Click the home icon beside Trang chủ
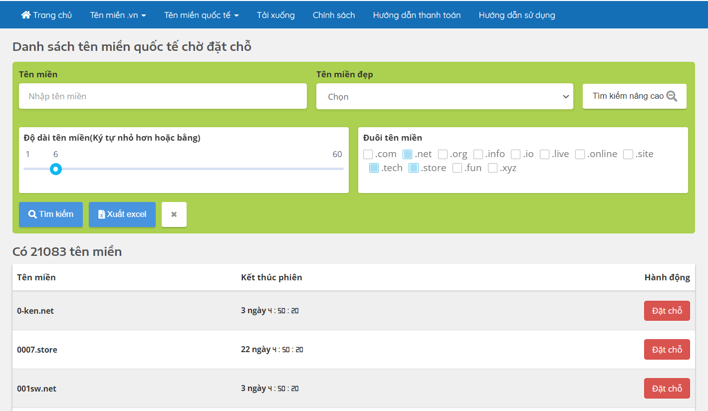Image resolution: width=708 pixels, height=411 pixels. tap(26, 15)
